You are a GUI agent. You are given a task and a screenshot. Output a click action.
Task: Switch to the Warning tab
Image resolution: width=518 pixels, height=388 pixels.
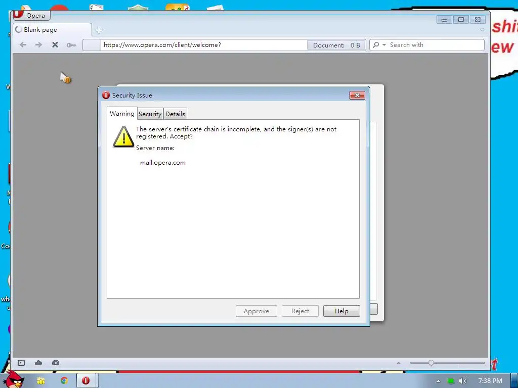click(x=122, y=114)
